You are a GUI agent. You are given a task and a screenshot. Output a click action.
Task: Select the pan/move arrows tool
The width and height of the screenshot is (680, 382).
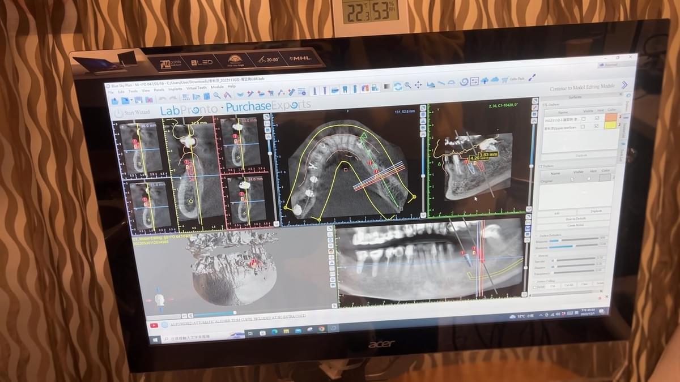(x=418, y=85)
